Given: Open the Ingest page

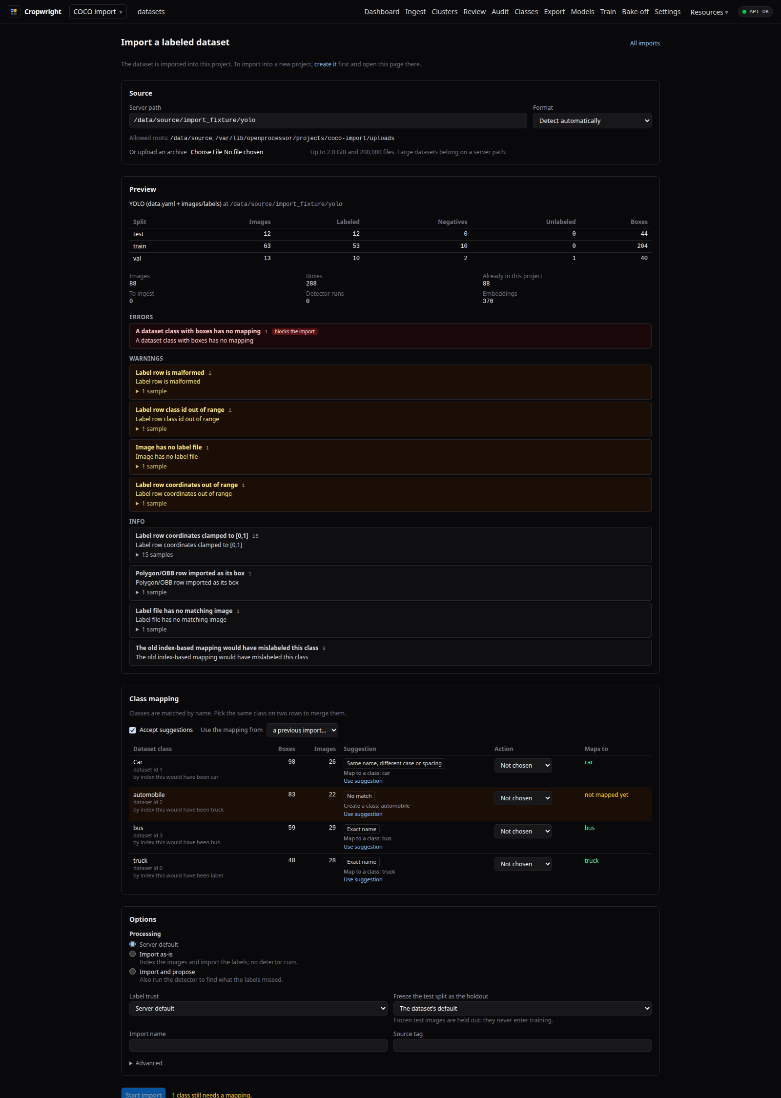Looking at the screenshot, I should pos(415,12).
